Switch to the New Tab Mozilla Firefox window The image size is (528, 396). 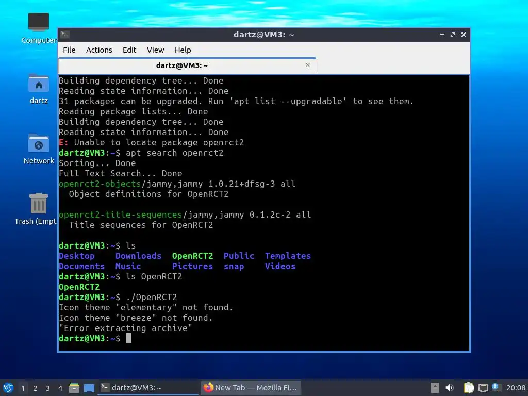click(251, 388)
